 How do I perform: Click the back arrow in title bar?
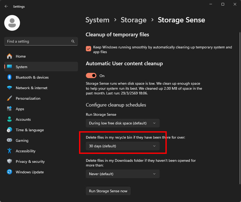point(6,7)
